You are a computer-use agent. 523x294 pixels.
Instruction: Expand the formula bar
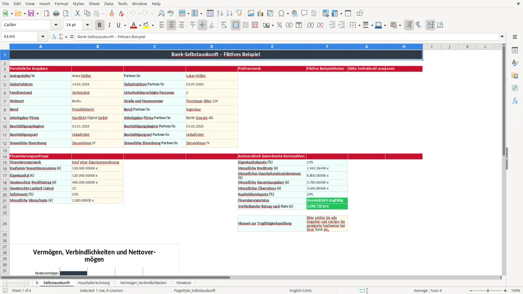tap(502, 37)
